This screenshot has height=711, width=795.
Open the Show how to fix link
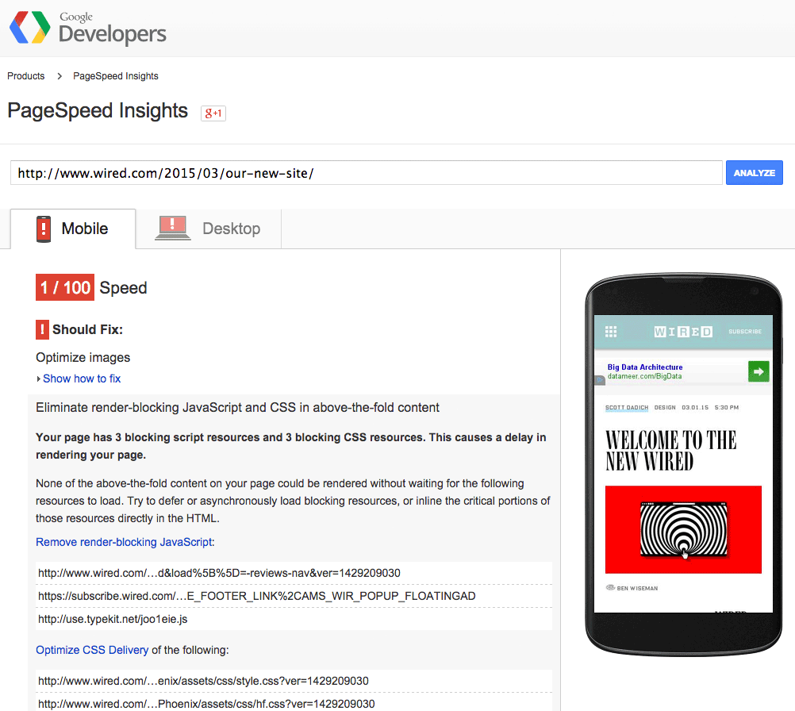click(82, 379)
